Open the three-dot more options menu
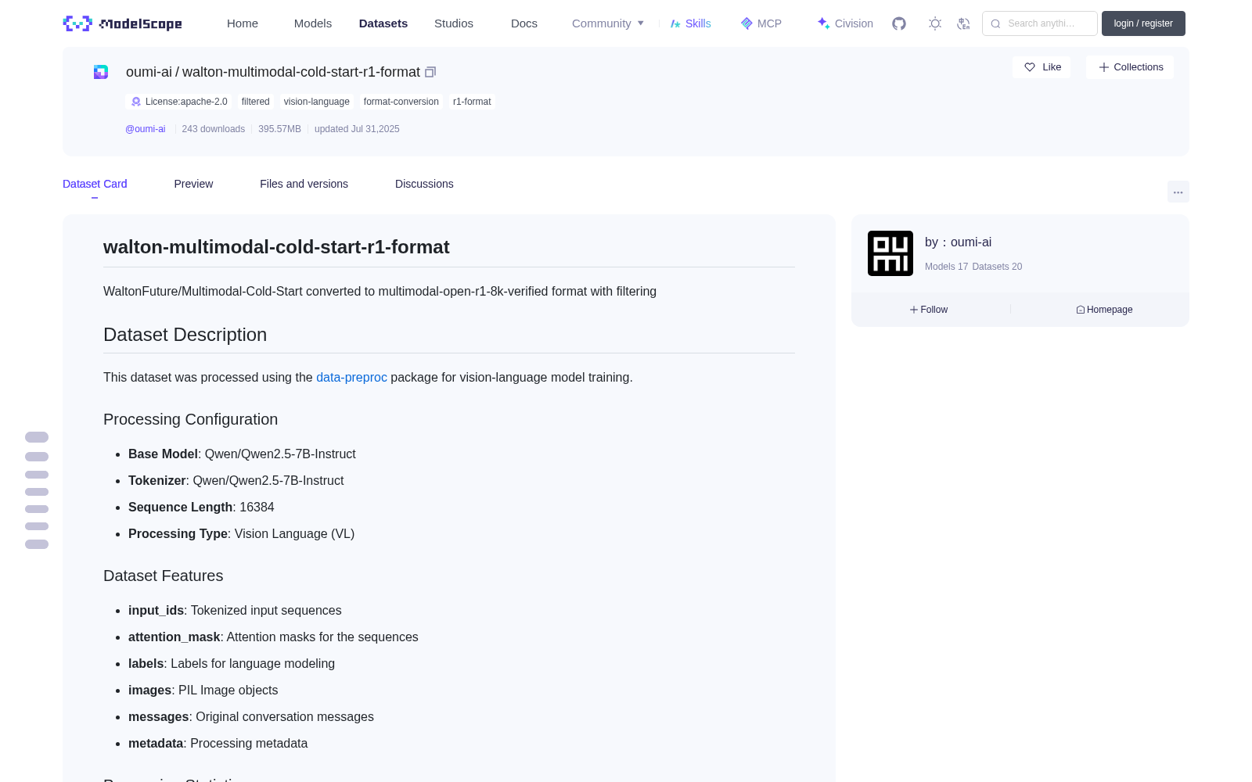Screen dimensions: 1252x782 tap(1178, 192)
